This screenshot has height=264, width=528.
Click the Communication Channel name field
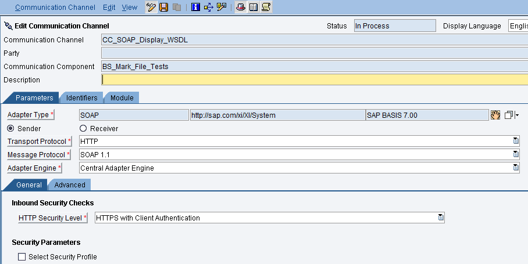pos(315,39)
